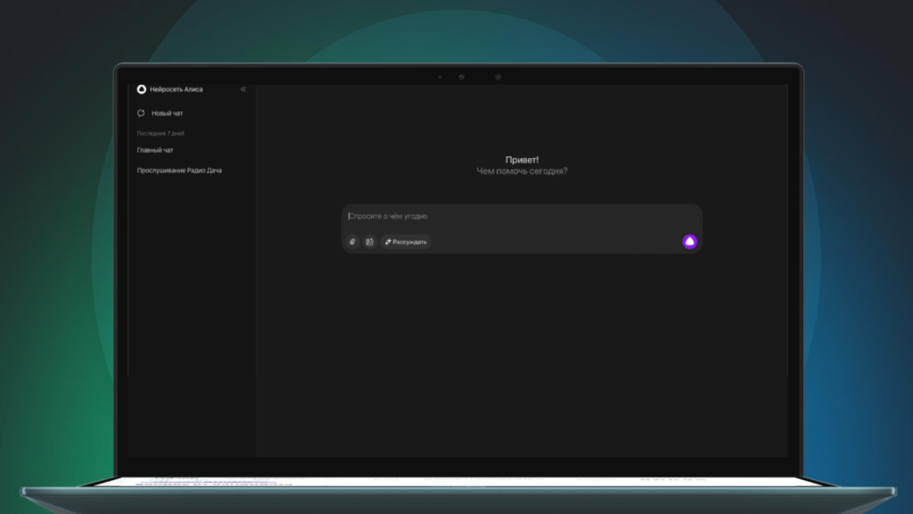Click the 'Привет!' greeting heading

point(522,160)
